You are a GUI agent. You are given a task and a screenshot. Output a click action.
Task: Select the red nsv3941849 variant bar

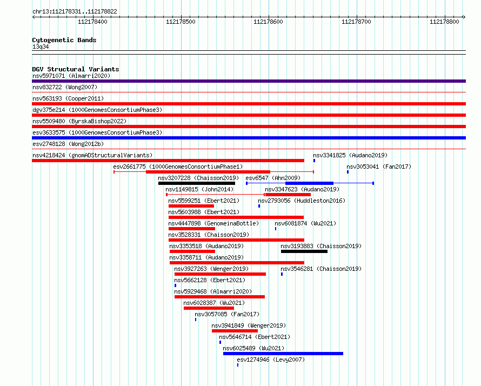click(x=235, y=331)
